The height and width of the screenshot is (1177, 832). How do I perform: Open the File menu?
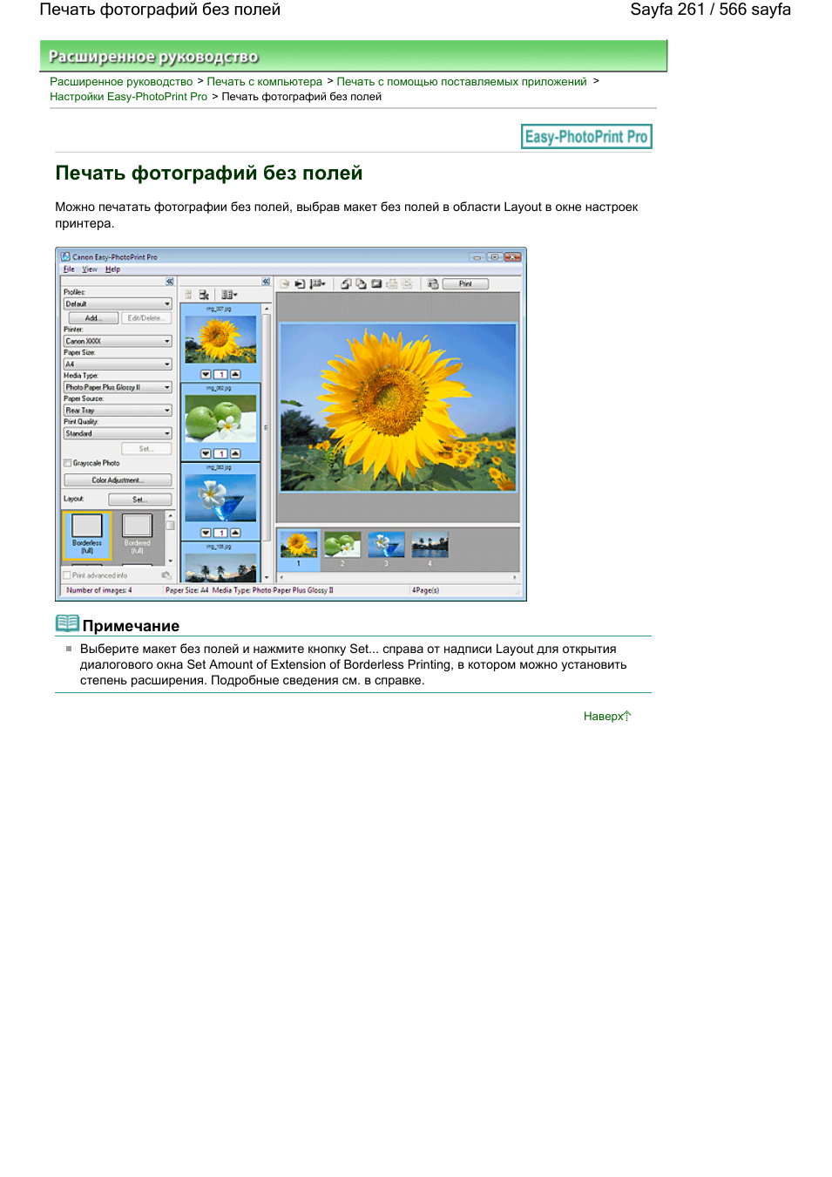point(69,269)
